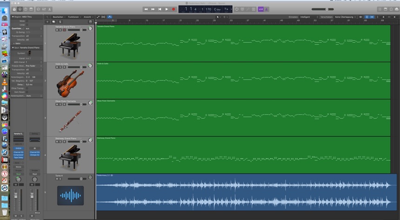400x220 pixels.
Task: Toggle the Flex view button
Action: pyautogui.click(x=103, y=17)
